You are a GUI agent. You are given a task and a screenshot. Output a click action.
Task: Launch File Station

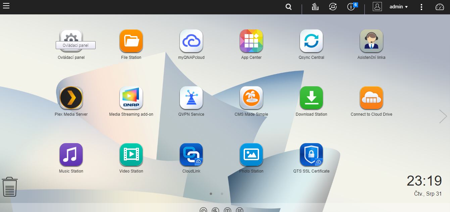(x=131, y=41)
